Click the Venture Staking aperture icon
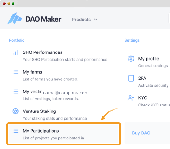Screen dimensions: 170x149 tap(15, 111)
